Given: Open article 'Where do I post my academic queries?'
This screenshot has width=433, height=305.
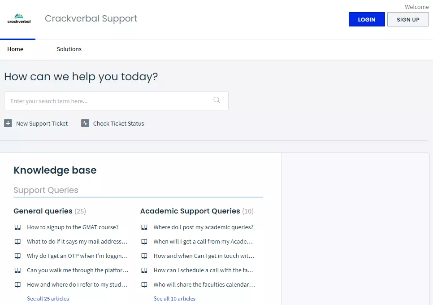Looking at the screenshot, I should (x=204, y=227).
